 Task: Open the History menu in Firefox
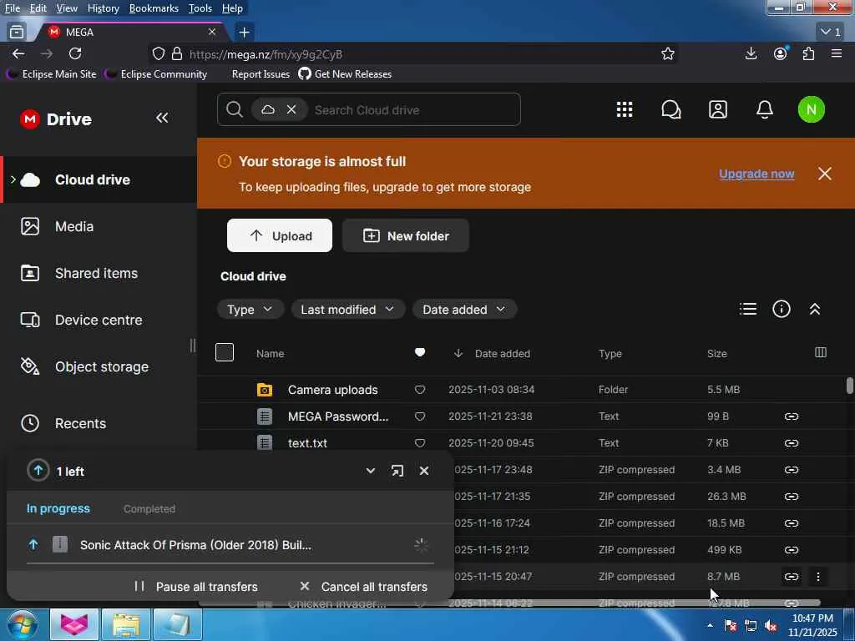103,8
